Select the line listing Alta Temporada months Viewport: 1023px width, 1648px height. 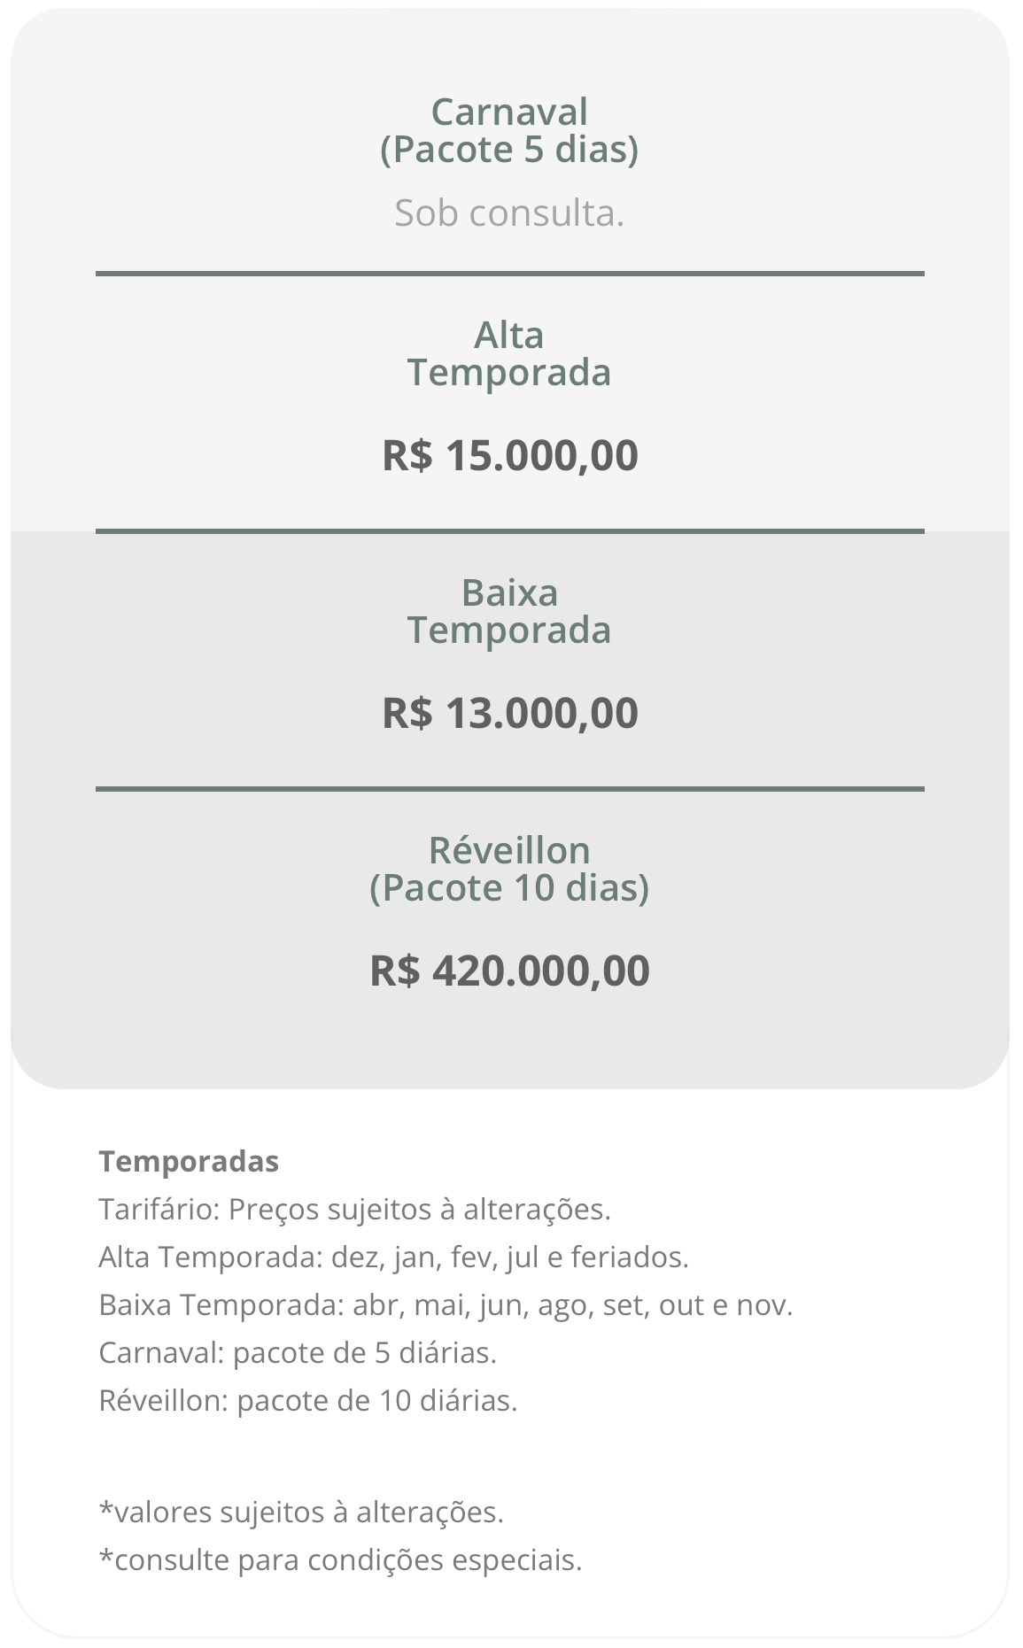pos(393,1257)
